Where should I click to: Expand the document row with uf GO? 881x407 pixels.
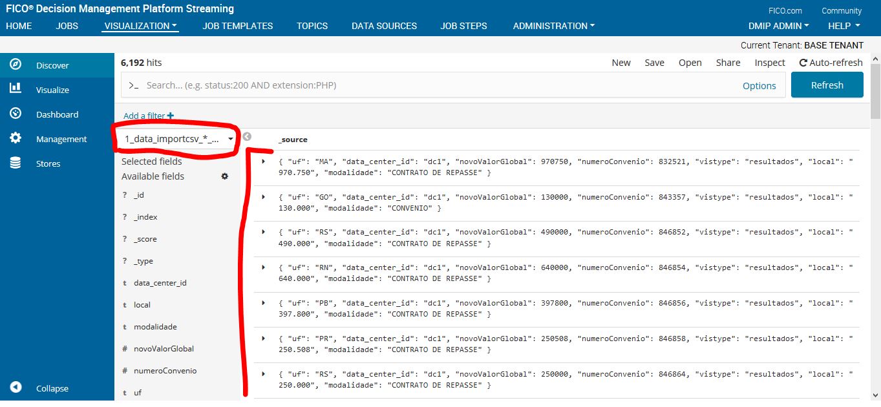pos(263,196)
